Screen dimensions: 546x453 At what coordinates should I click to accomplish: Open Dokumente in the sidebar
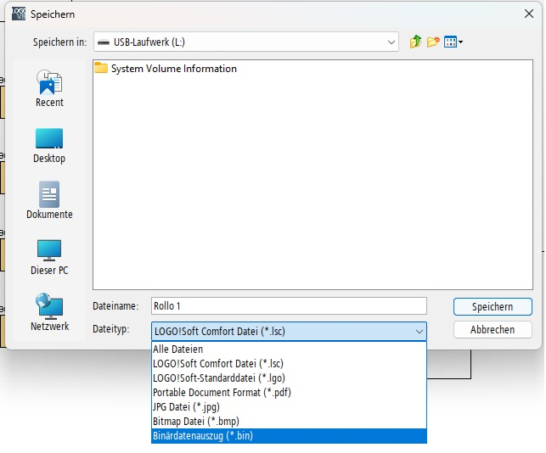pyautogui.click(x=49, y=200)
